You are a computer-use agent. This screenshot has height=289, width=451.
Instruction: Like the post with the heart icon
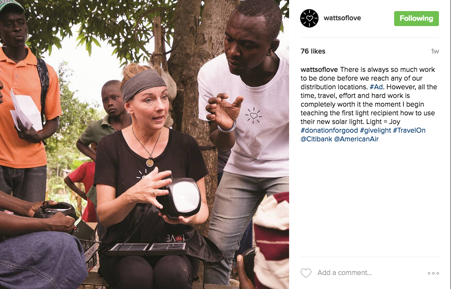306,273
